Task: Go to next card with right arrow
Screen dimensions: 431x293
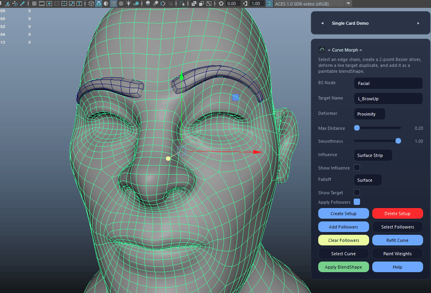Action: pyautogui.click(x=418, y=23)
